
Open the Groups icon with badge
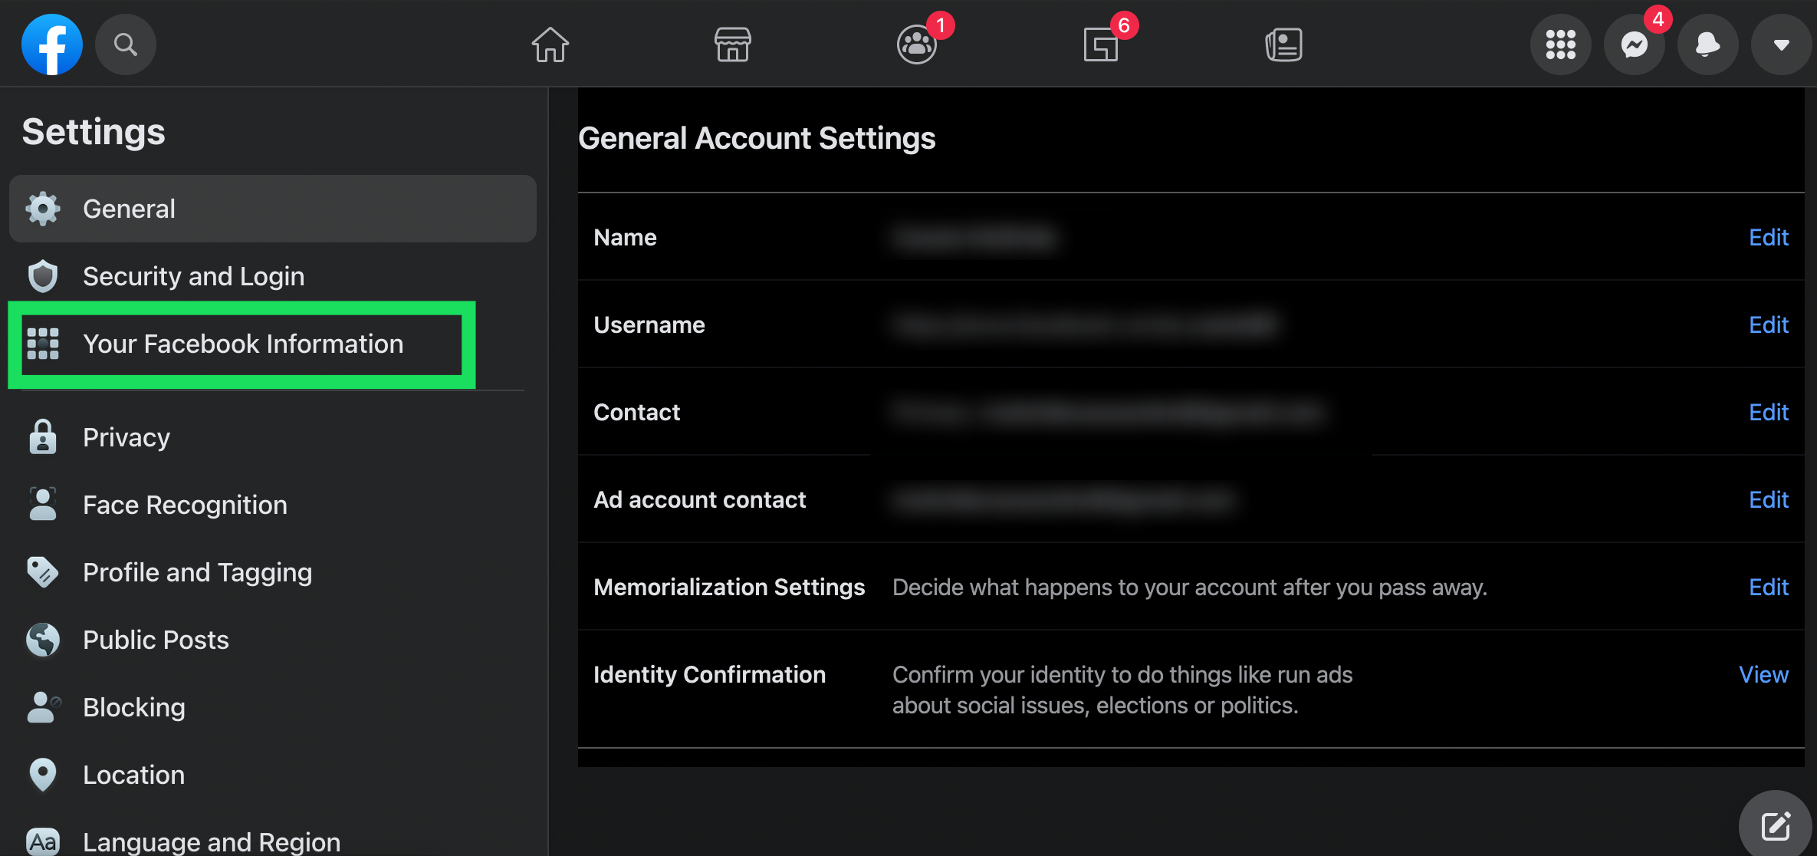coord(917,44)
